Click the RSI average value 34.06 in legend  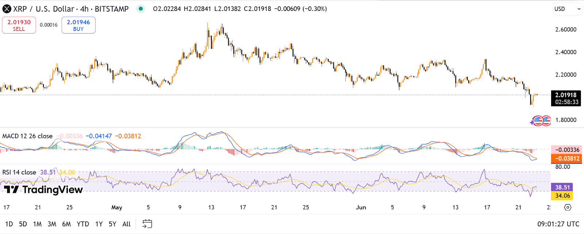click(x=67, y=172)
